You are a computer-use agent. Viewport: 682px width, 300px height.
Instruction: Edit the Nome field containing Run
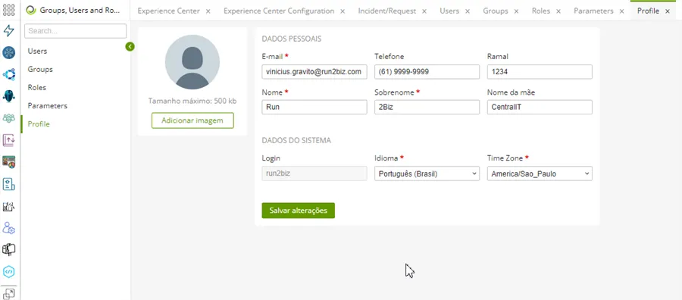[x=314, y=107]
